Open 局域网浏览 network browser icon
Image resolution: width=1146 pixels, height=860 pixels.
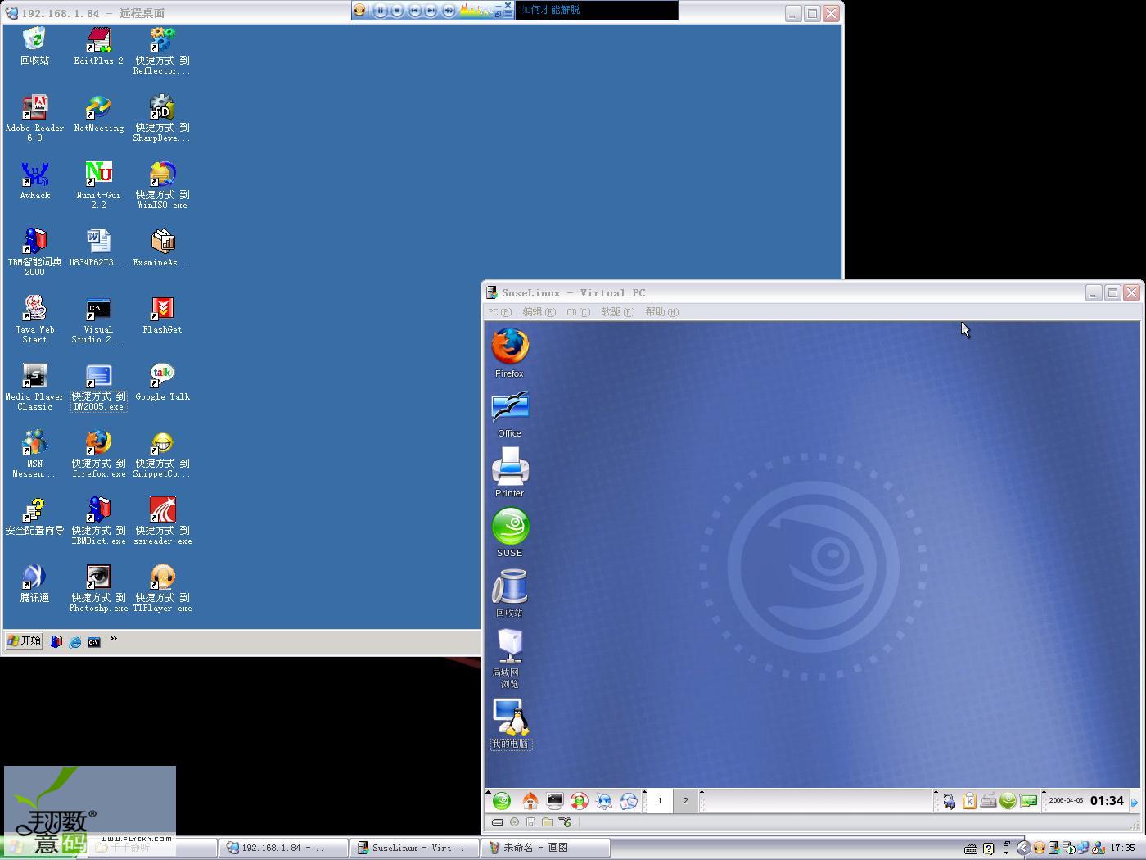click(x=509, y=659)
